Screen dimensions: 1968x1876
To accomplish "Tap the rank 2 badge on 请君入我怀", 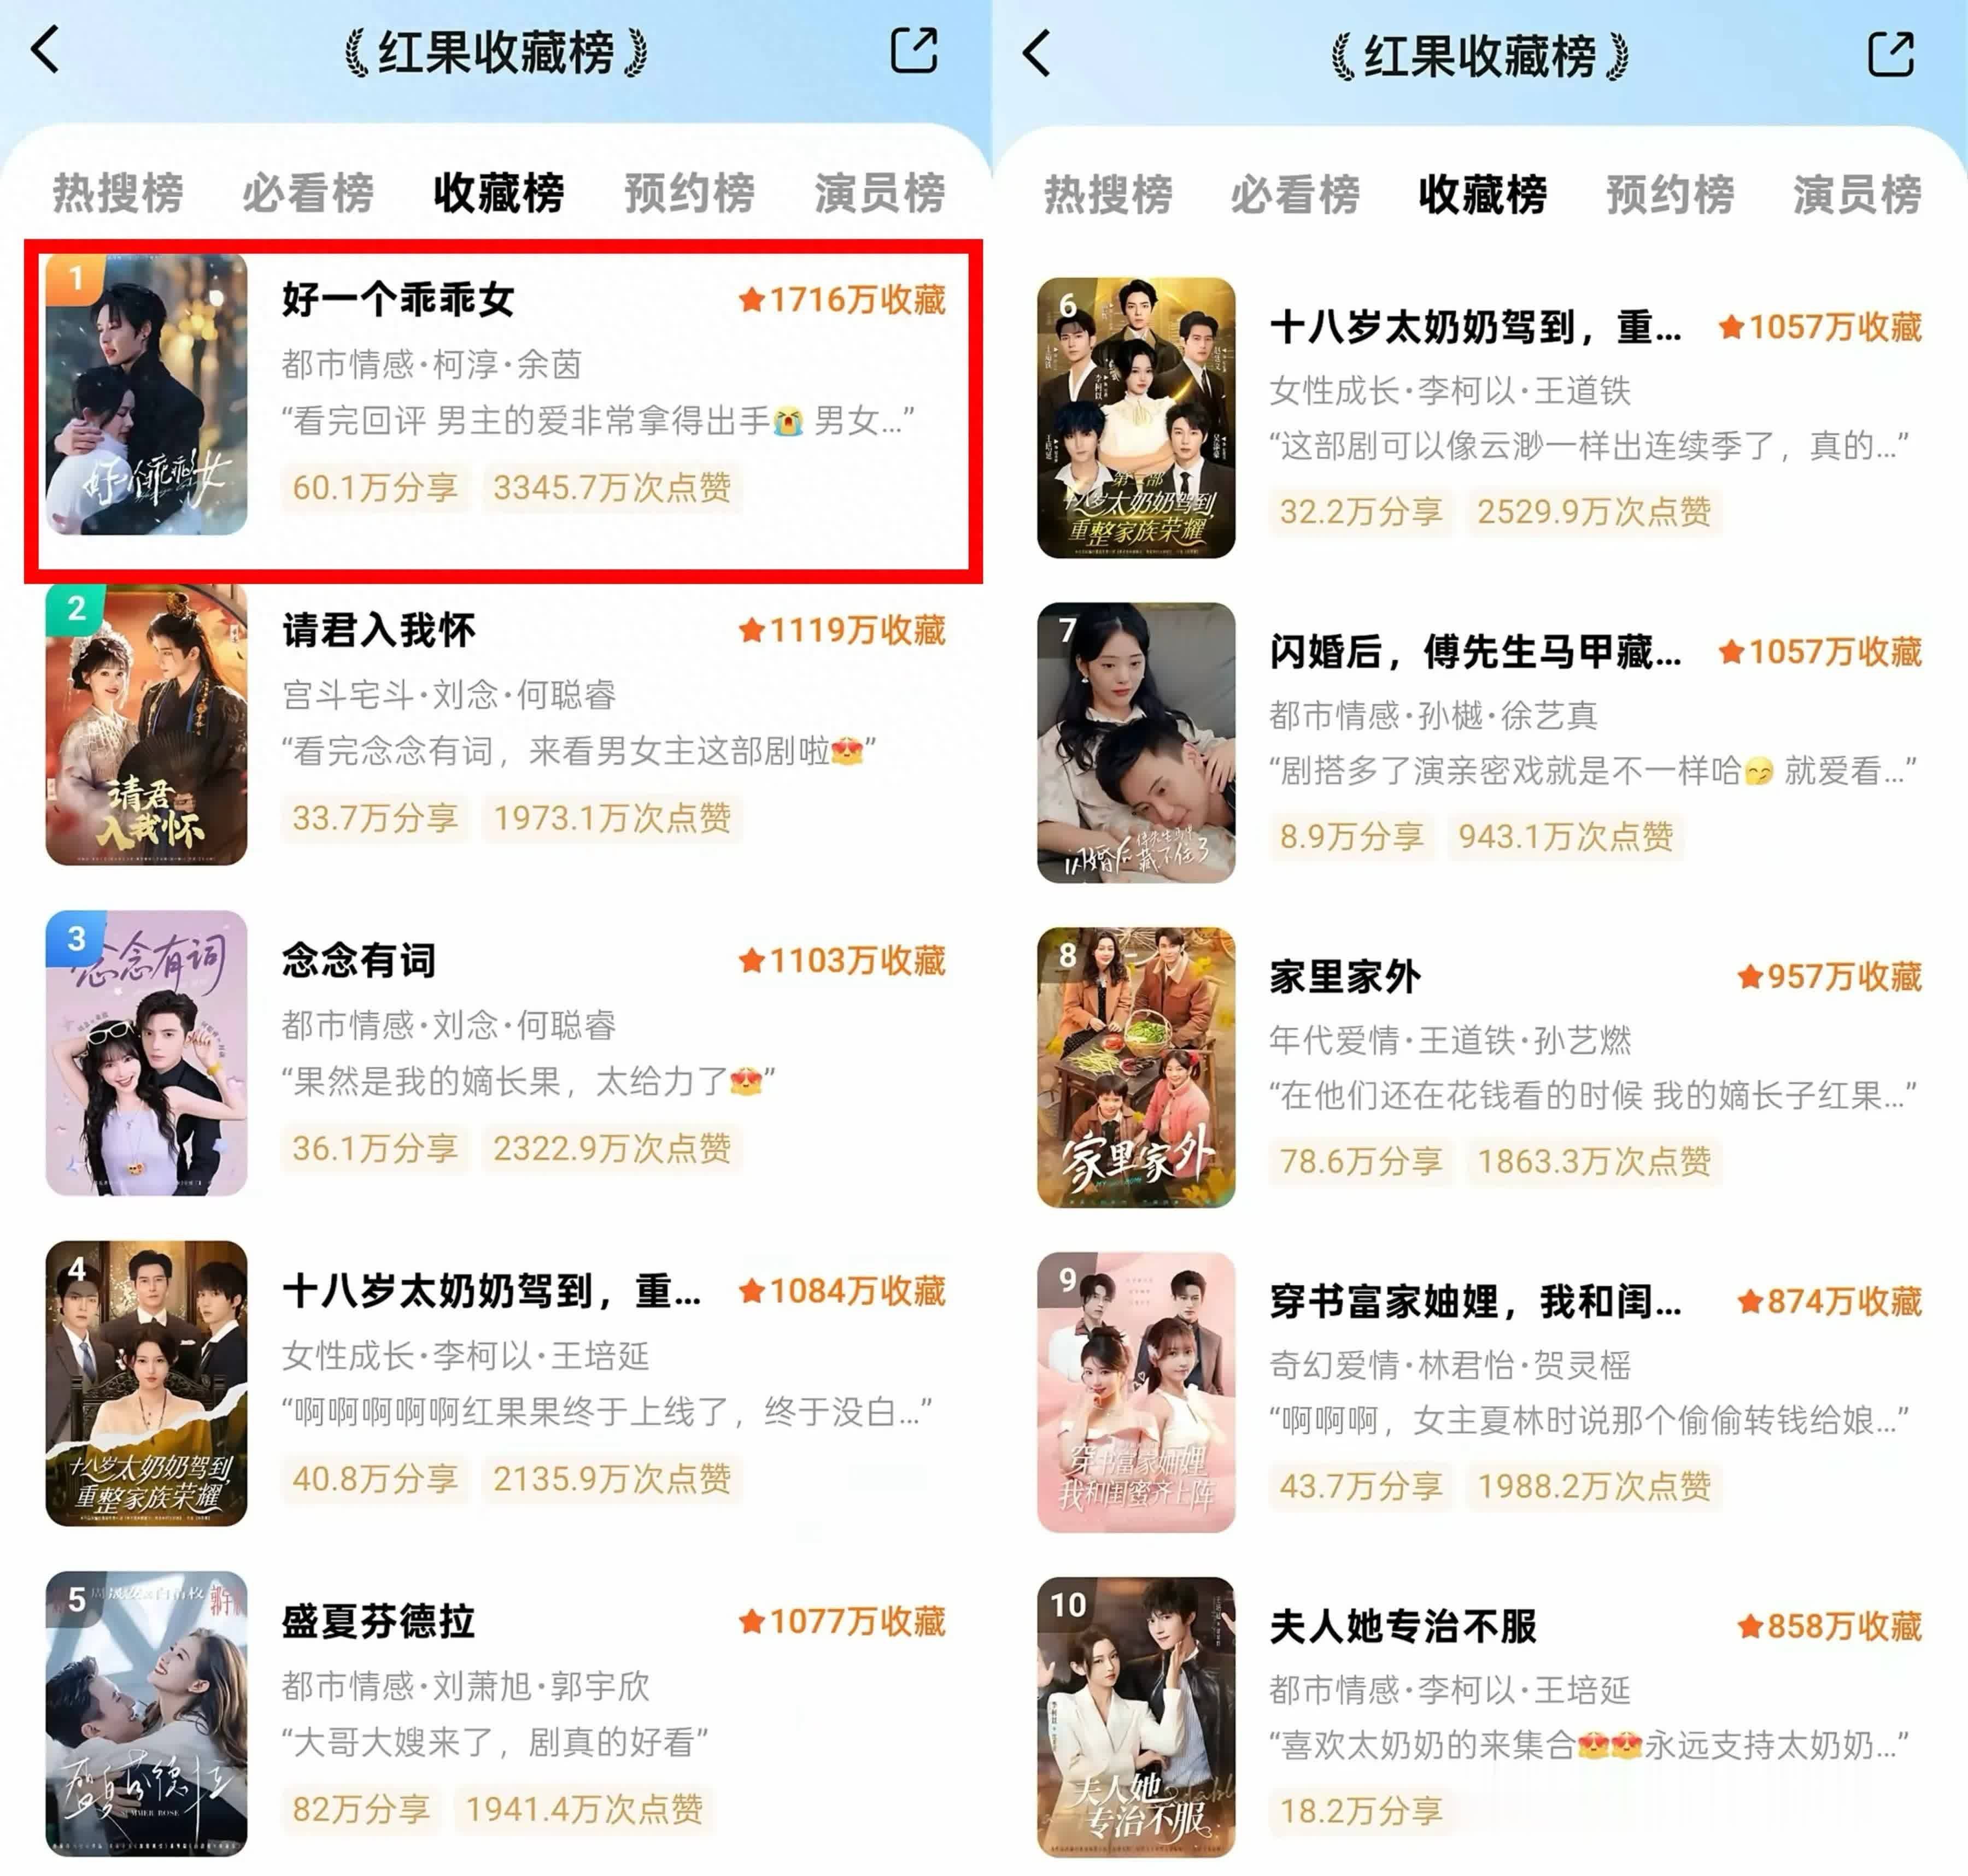I will click(75, 608).
